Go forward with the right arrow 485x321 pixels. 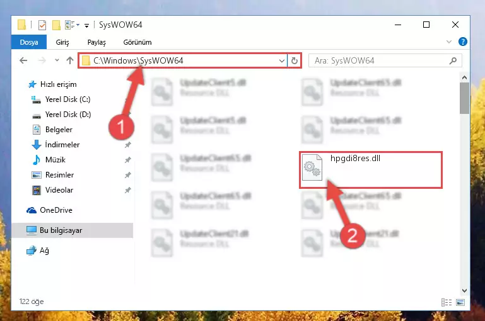pos(42,60)
